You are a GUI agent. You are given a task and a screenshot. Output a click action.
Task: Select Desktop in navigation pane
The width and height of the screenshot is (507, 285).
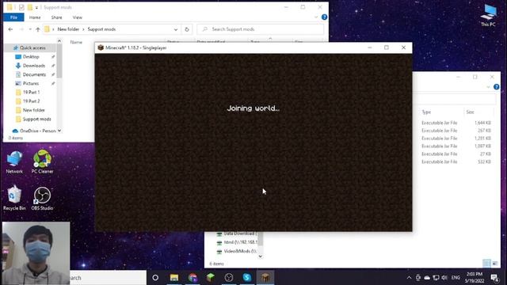click(31, 56)
